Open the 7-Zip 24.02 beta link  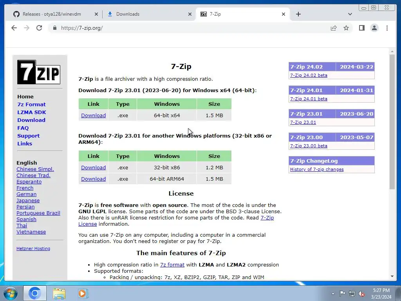309,75
